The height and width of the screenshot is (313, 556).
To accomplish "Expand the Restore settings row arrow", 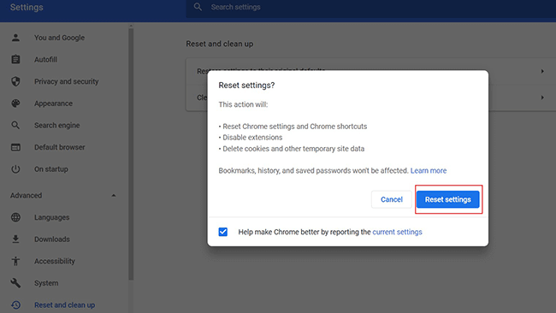I will click(542, 71).
